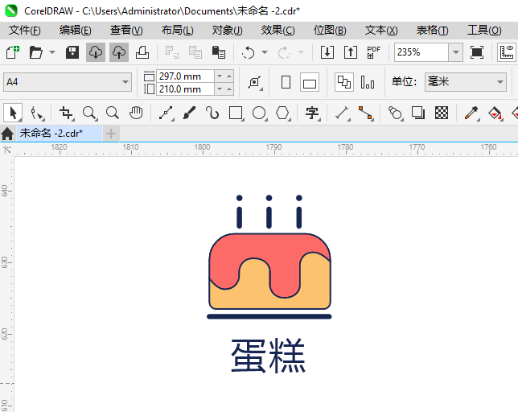518x412 pixels.
Task: Select portrait page orientation
Action: click(286, 82)
